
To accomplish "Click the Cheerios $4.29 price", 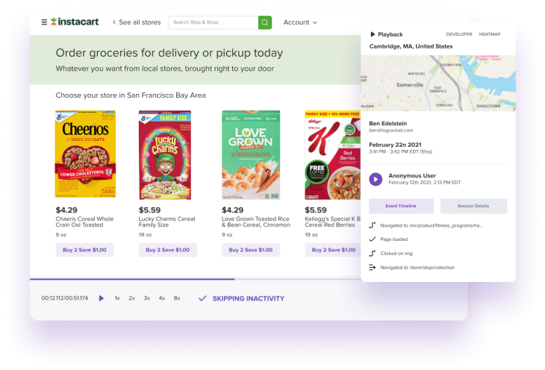I will pyautogui.click(x=66, y=210).
